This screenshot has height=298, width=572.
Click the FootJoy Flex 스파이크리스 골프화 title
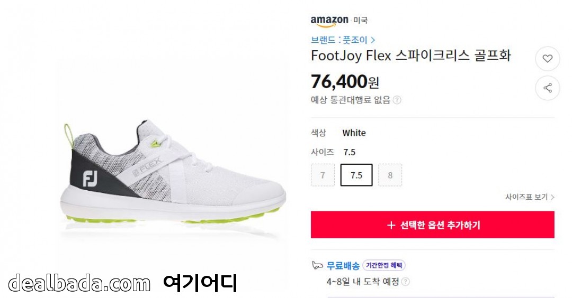[x=410, y=55]
